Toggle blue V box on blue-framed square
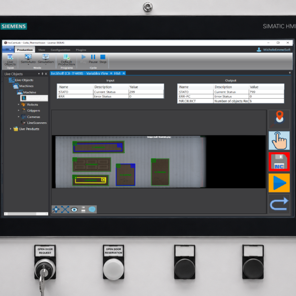 133,165
